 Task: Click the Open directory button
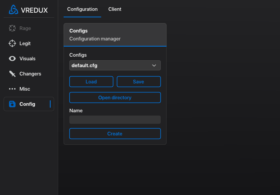[115, 97]
